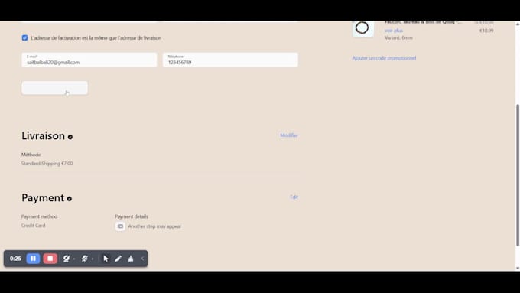The height and width of the screenshot is (293, 520).
Task: Click the 'Variant: 6mm' text
Action: click(398, 37)
